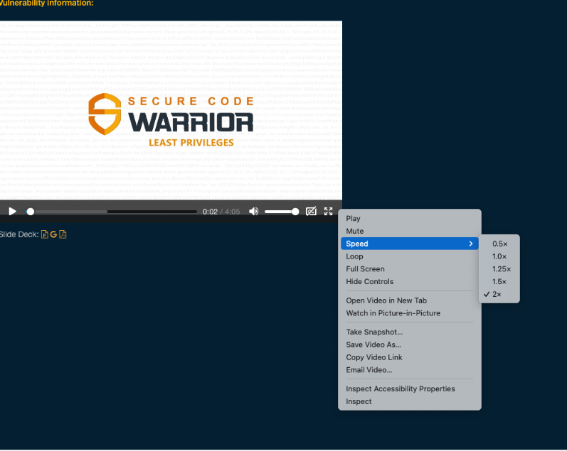
Task: Click the video progress seek bar
Action: pos(114,212)
